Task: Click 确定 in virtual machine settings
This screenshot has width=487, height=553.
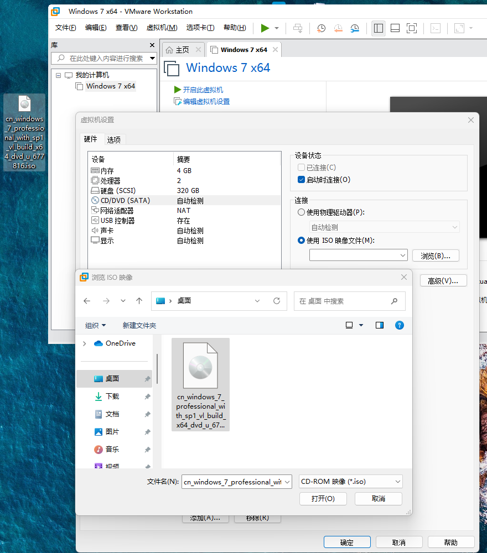Action: pos(347,542)
